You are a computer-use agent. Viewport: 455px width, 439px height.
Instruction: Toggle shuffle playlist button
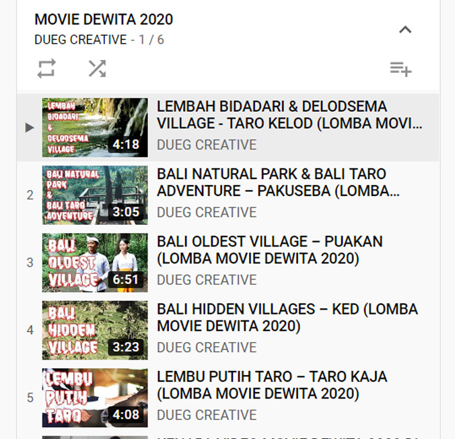[x=97, y=69]
